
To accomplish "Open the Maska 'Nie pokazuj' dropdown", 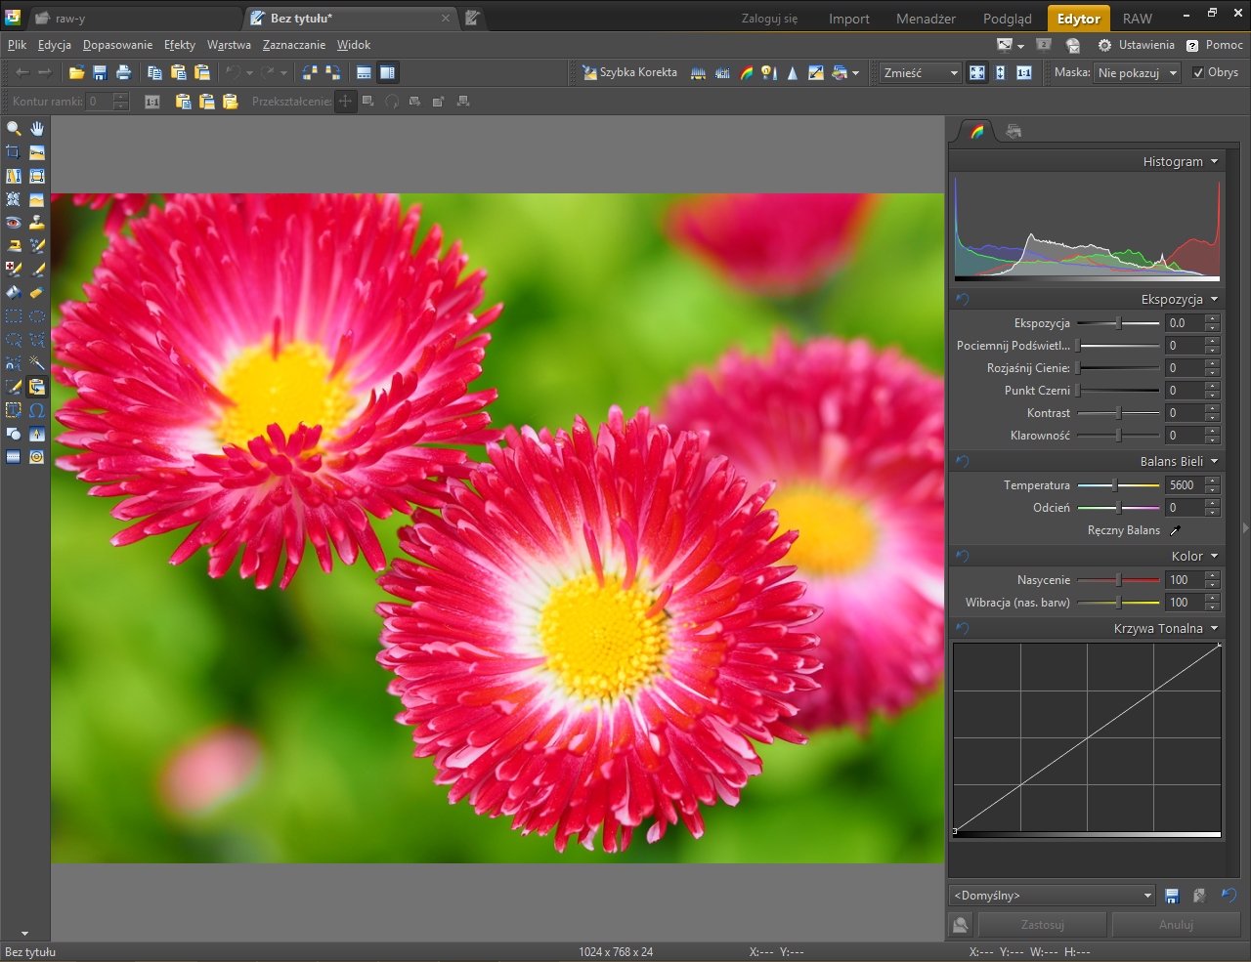I will pyautogui.click(x=1137, y=73).
